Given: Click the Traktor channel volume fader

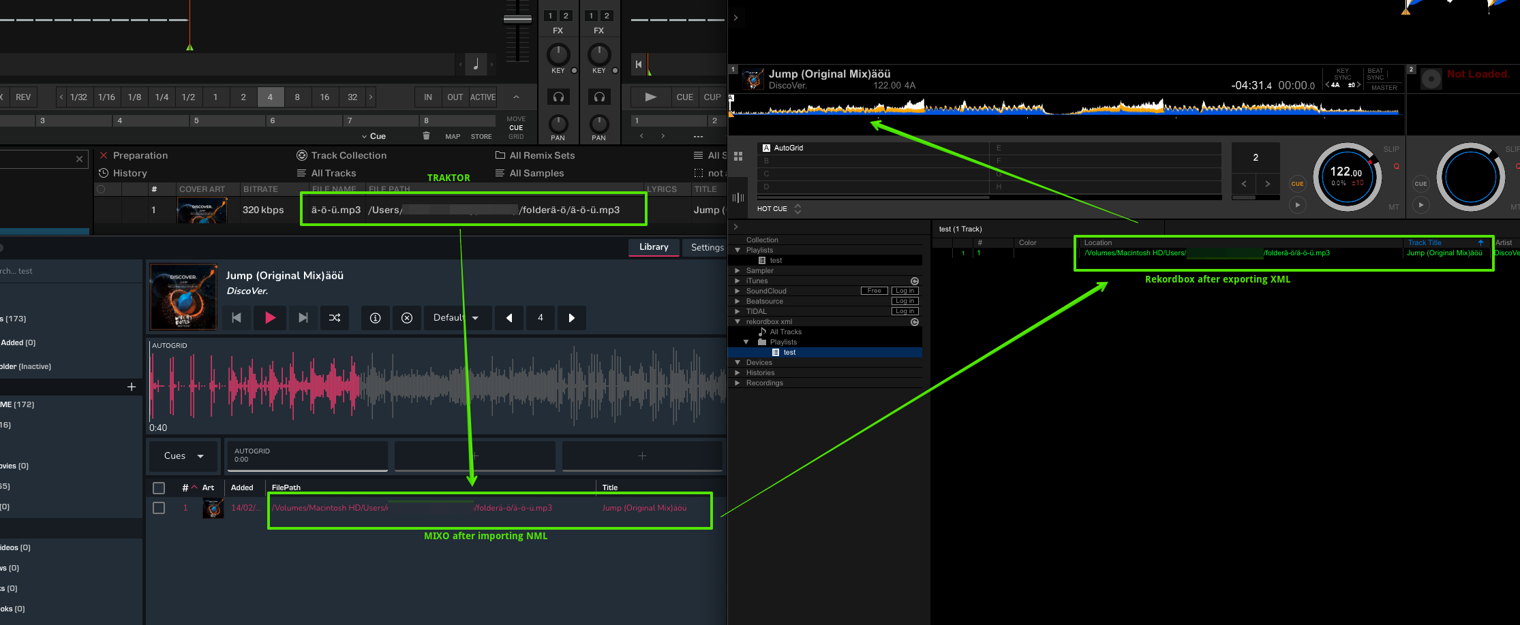Looking at the screenshot, I should 517,19.
